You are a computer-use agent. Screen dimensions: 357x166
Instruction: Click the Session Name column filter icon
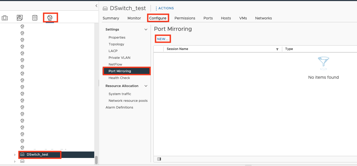pos(277,49)
